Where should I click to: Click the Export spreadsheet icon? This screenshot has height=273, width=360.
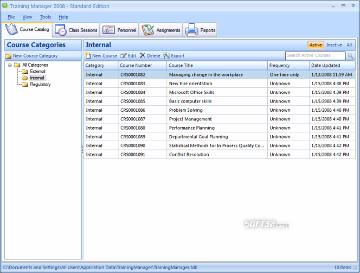click(x=166, y=55)
